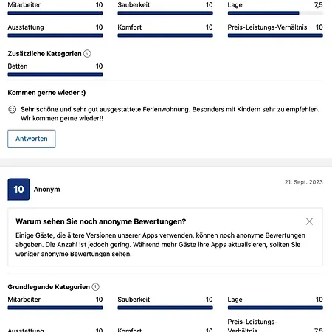The image size is (332, 332).
Task: Click the upper Mitarbeiter rating bar
Action: tap(55, 13)
